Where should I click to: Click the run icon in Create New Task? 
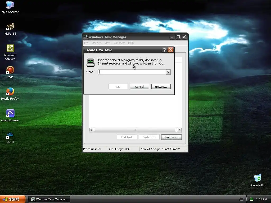91,62
